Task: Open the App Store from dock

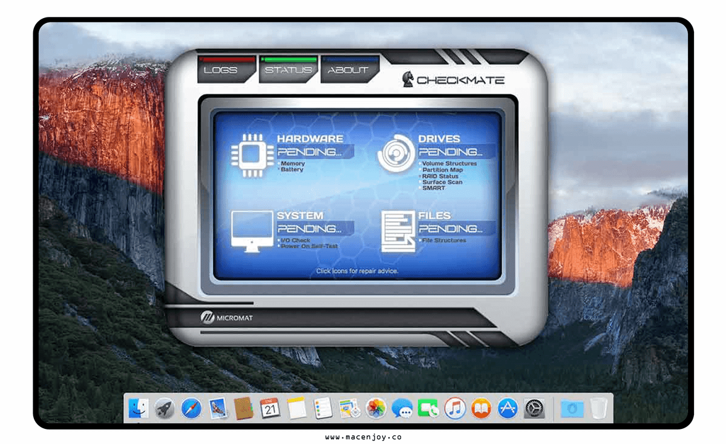Action: pyautogui.click(x=508, y=409)
